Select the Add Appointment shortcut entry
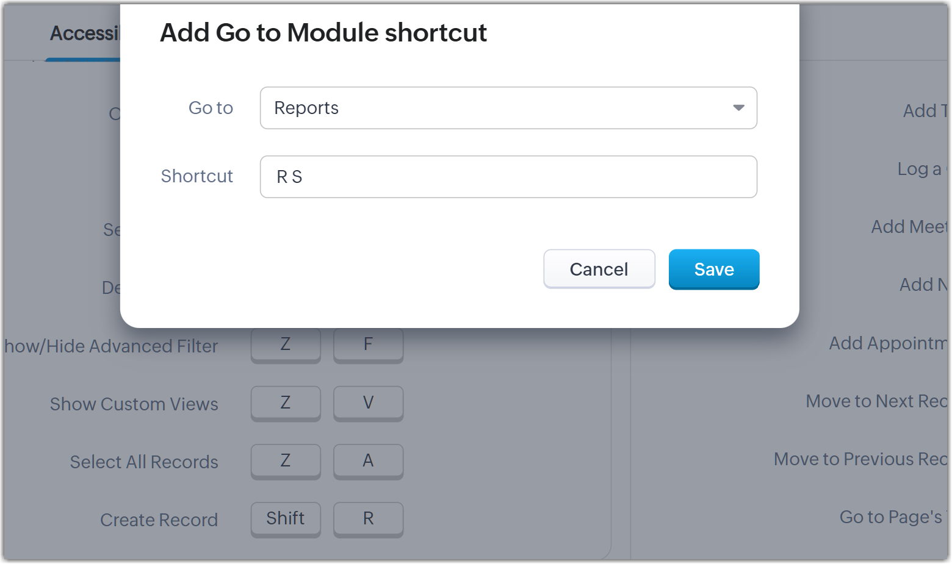 888,343
